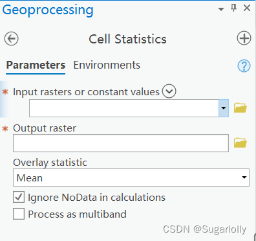Viewport: 256px width, 241px height.
Task: Open the input rasters dropdown arrow
Action: click(224, 108)
